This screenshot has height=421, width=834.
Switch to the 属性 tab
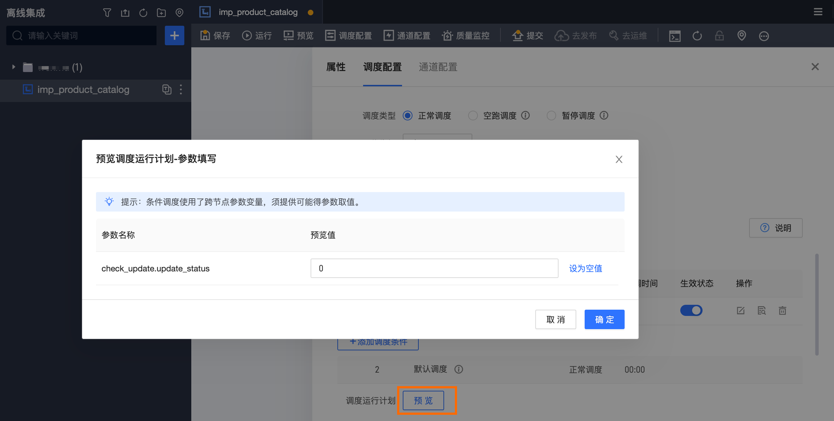[x=336, y=67]
